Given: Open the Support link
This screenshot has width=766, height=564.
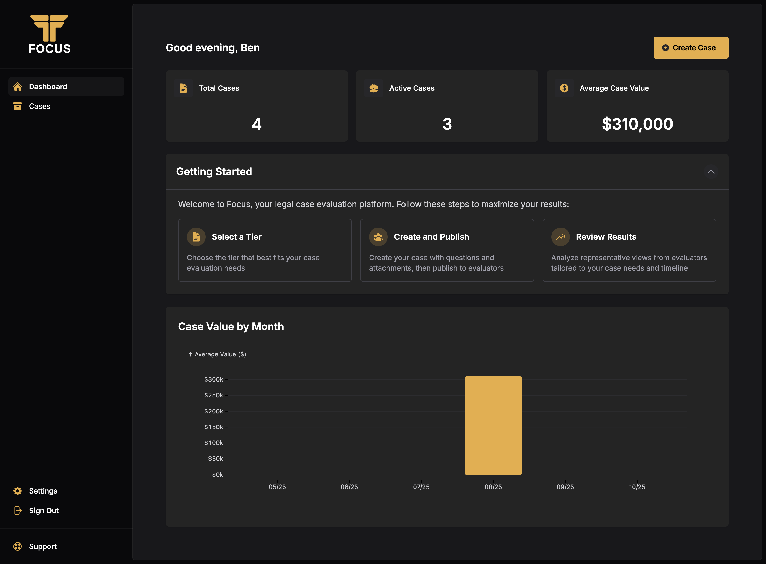Looking at the screenshot, I should click(43, 547).
